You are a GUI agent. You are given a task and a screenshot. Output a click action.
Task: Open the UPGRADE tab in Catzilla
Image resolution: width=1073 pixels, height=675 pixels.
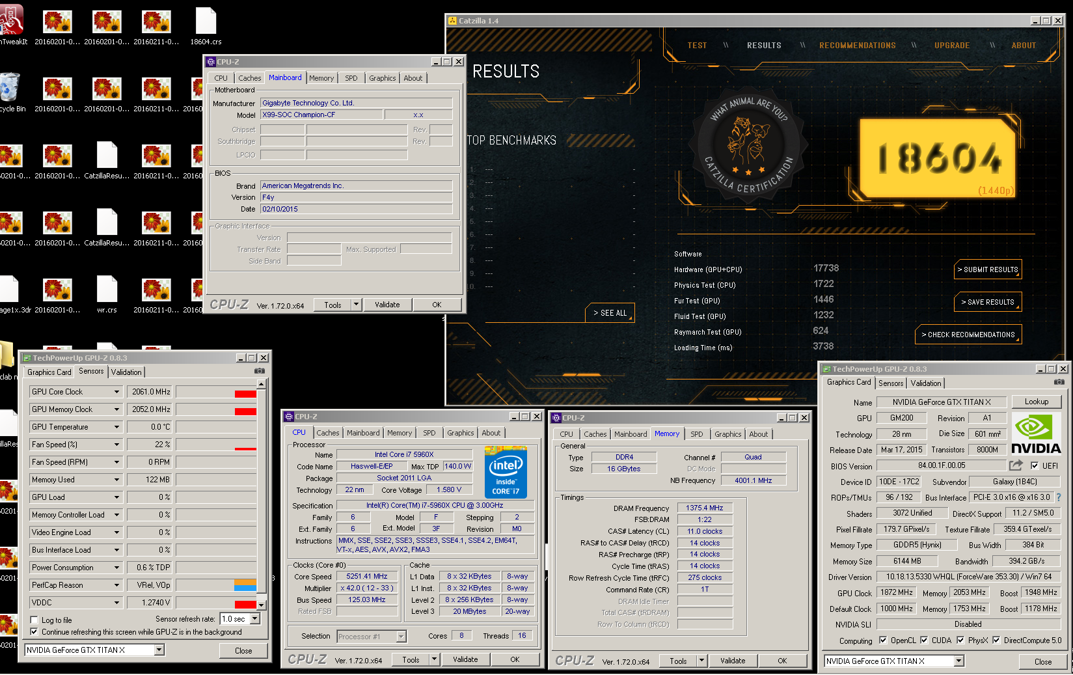point(952,46)
